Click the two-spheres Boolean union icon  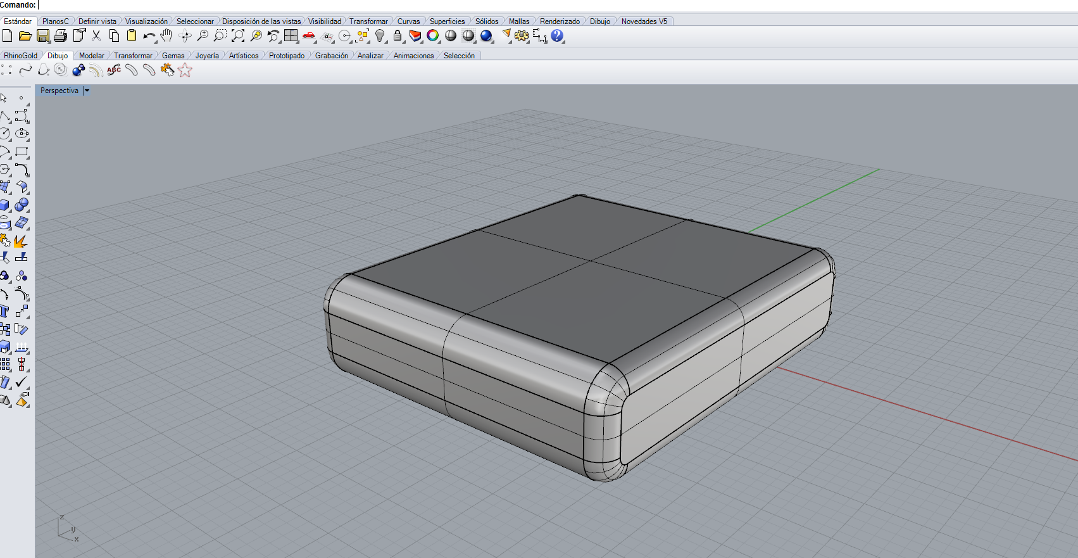pyautogui.click(x=22, y=205)
